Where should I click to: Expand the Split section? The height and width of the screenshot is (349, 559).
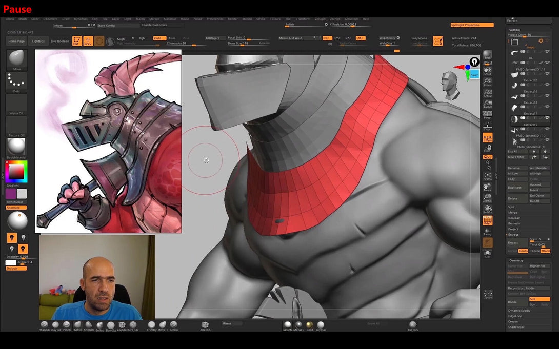[511, 207]
